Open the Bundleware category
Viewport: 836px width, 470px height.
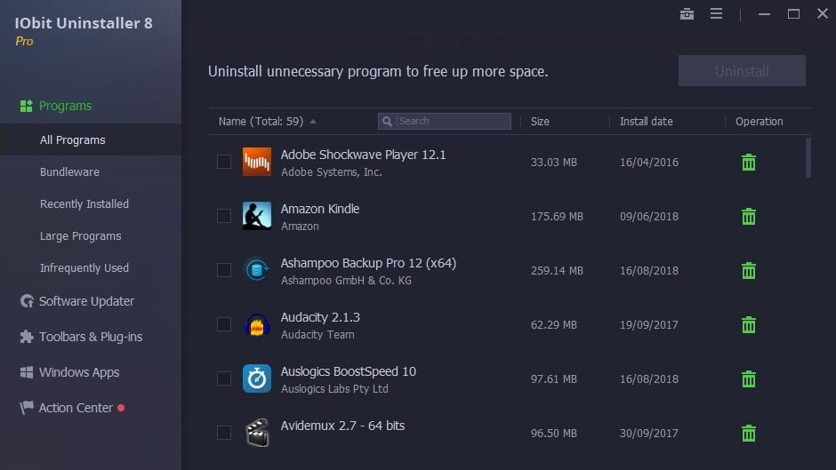coord(69,172)
